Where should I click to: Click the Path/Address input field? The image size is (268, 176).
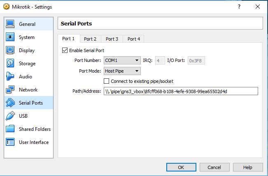(181, 91)
